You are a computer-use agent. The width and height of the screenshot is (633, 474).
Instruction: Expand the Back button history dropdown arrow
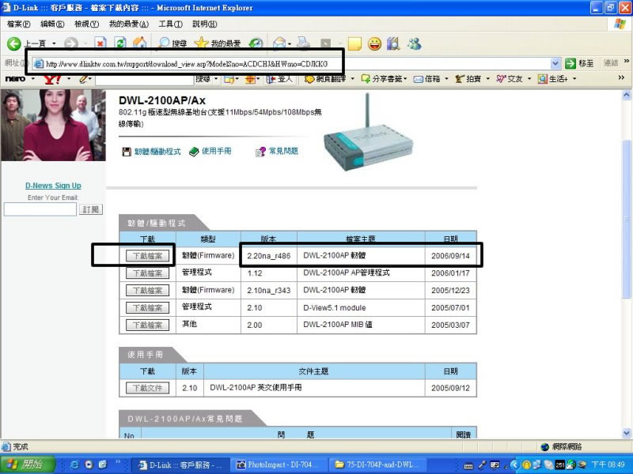point(54,43)
